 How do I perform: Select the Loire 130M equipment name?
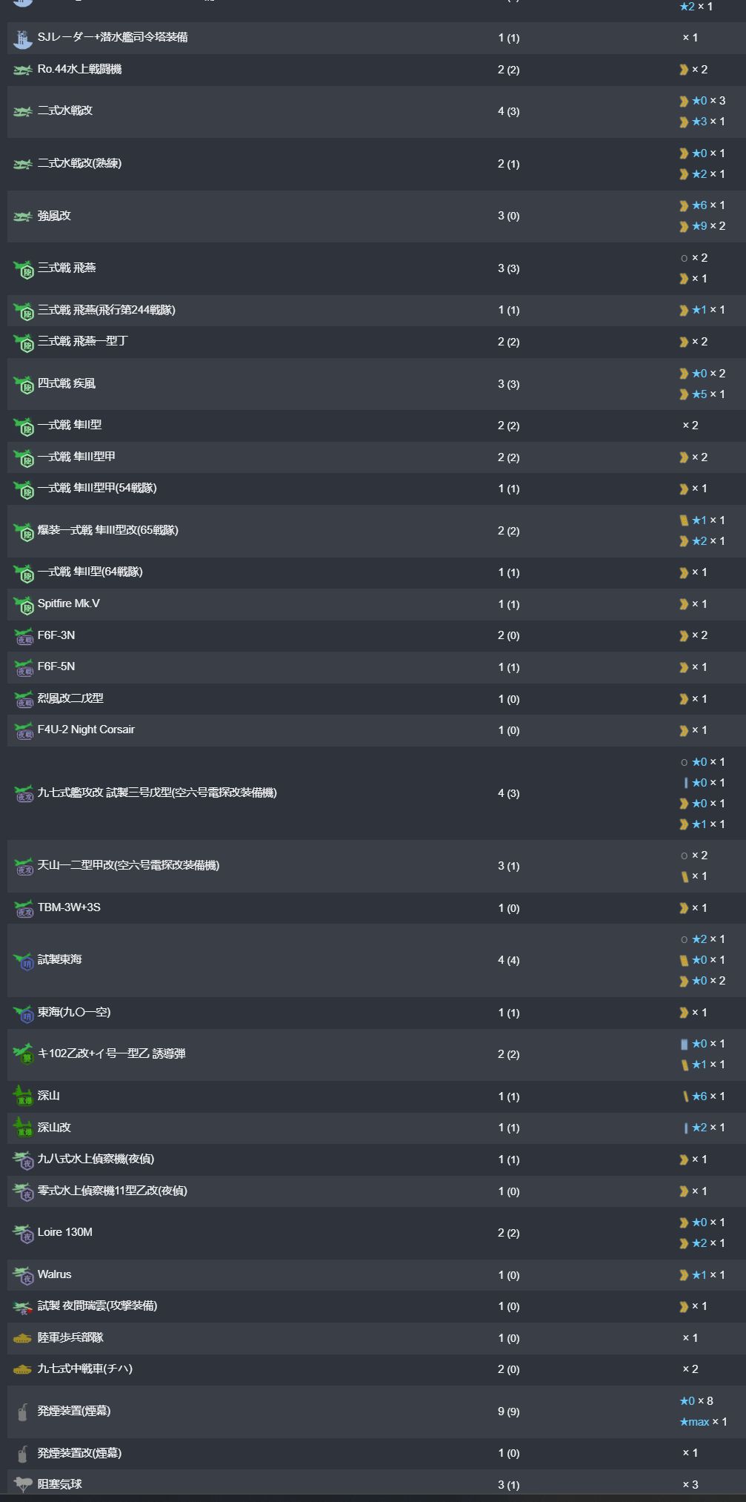pos(65,1233)
